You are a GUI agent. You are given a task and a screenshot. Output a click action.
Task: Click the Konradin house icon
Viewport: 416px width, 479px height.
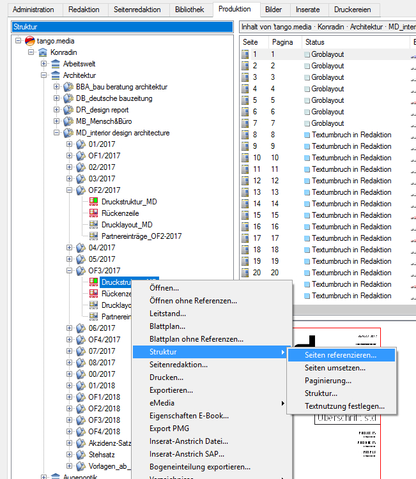[43, 52]
